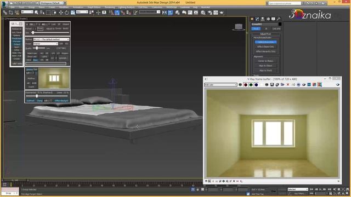
Task: Activate the Select Object tool
Action: pos(36,13)
